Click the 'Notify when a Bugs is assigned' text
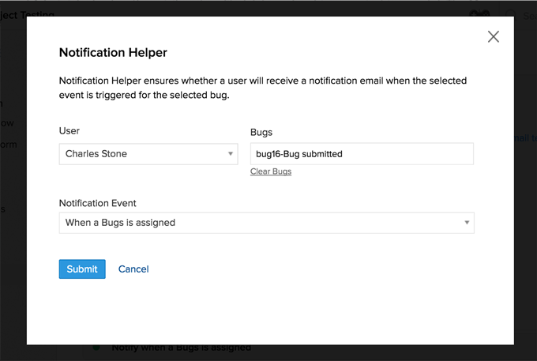537x361 pixels. [x=181, y=348]
